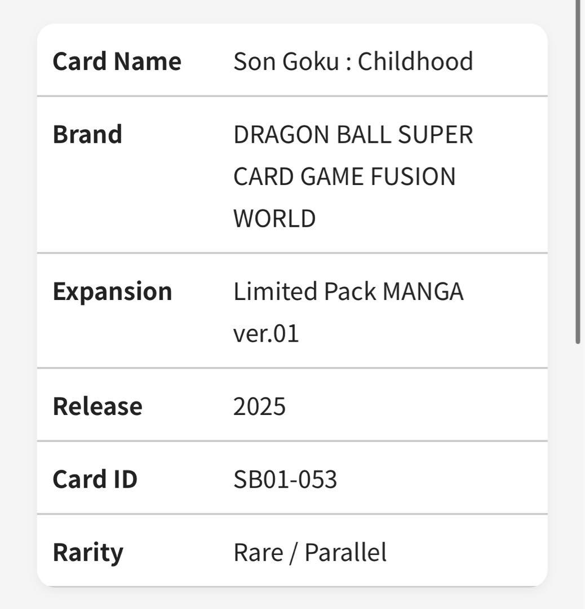Click the Card ID label
Viewport: 585px width, 609px height.
pos(95,479)
